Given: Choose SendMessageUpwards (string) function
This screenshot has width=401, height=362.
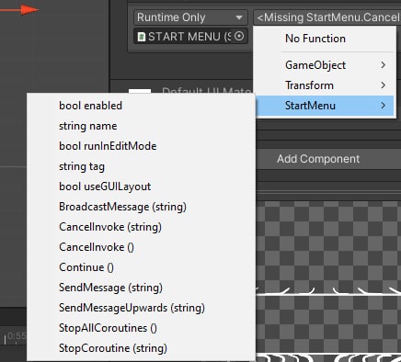Looking at the screenshot, I should pyautogui.click(x=141, y=308).
